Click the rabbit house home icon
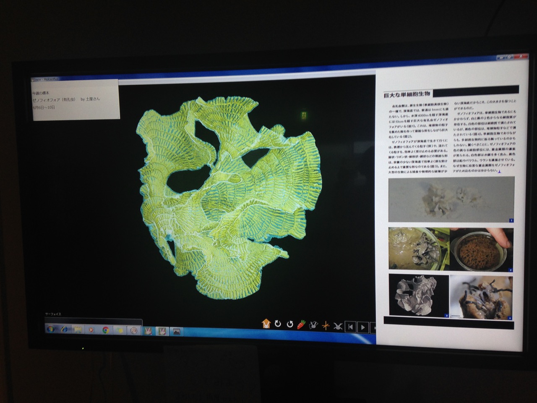Image resolution: width=537 pixels, height=403 pixels. tap(266, 323)
